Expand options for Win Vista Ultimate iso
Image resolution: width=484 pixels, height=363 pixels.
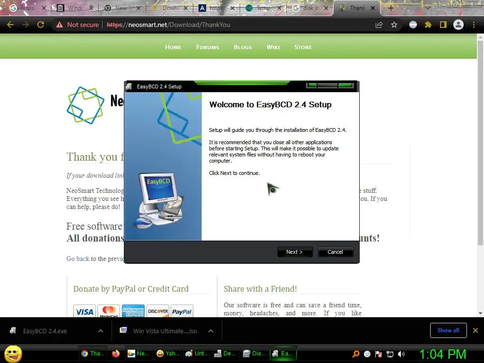click(211, 331)
